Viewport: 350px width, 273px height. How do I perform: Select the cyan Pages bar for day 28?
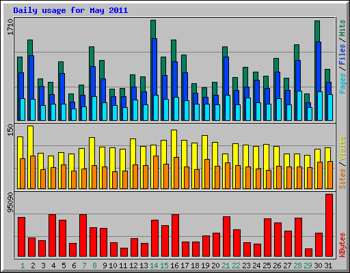pos(299,106)
